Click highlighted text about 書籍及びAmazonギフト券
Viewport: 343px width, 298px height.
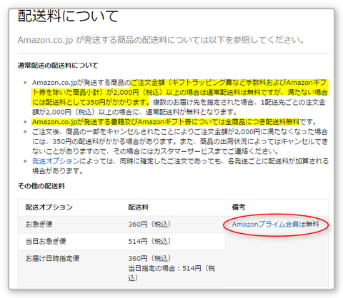pyautogui.click(x=166, y=122)
